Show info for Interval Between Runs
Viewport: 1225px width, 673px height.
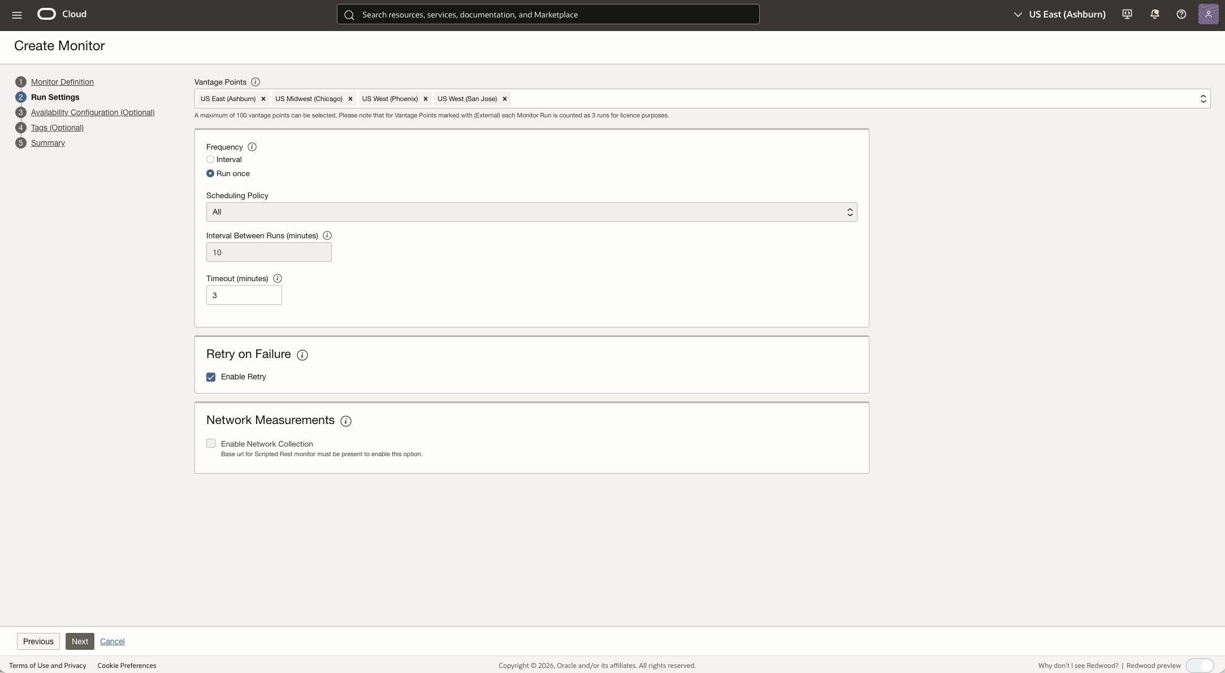point(327,235)
